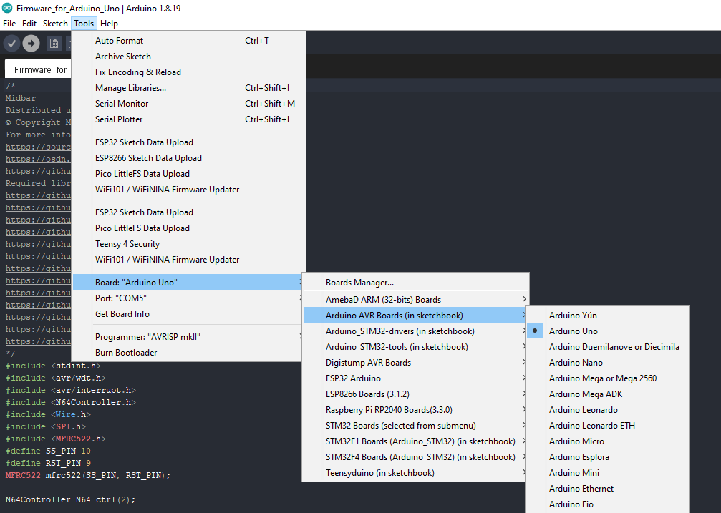Select Arduino Duemilanove or Diecimila board
This screenshot has width=721, height=513.
[x=607, y=346]
